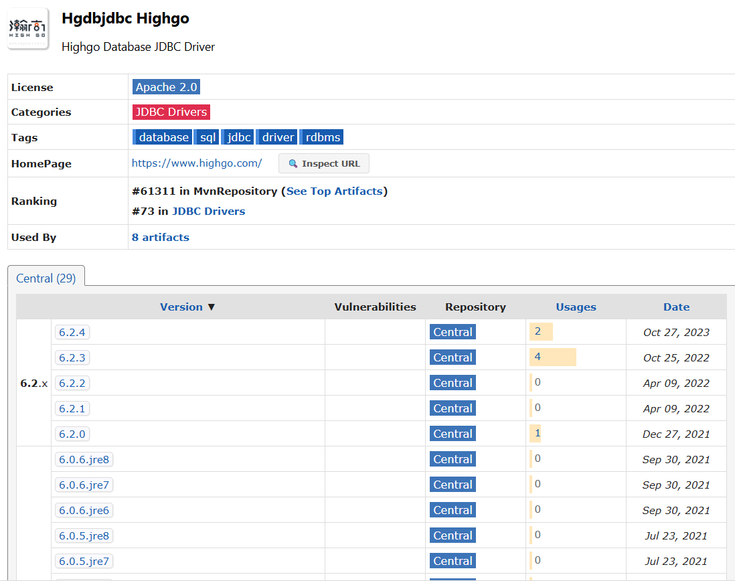
Task: Sort the table by the Version header
Action: pos(181,307)
